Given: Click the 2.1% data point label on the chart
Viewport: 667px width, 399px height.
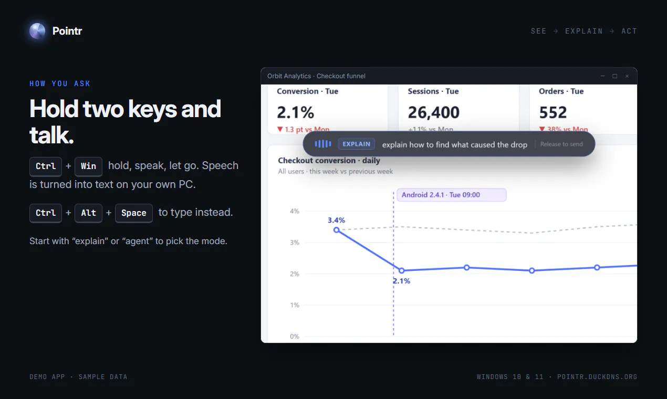Looking at the screenshot, I should (x=401, y=281).
